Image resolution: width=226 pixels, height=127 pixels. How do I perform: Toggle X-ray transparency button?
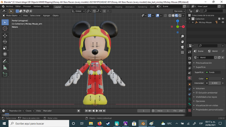[x=165, y=16]
